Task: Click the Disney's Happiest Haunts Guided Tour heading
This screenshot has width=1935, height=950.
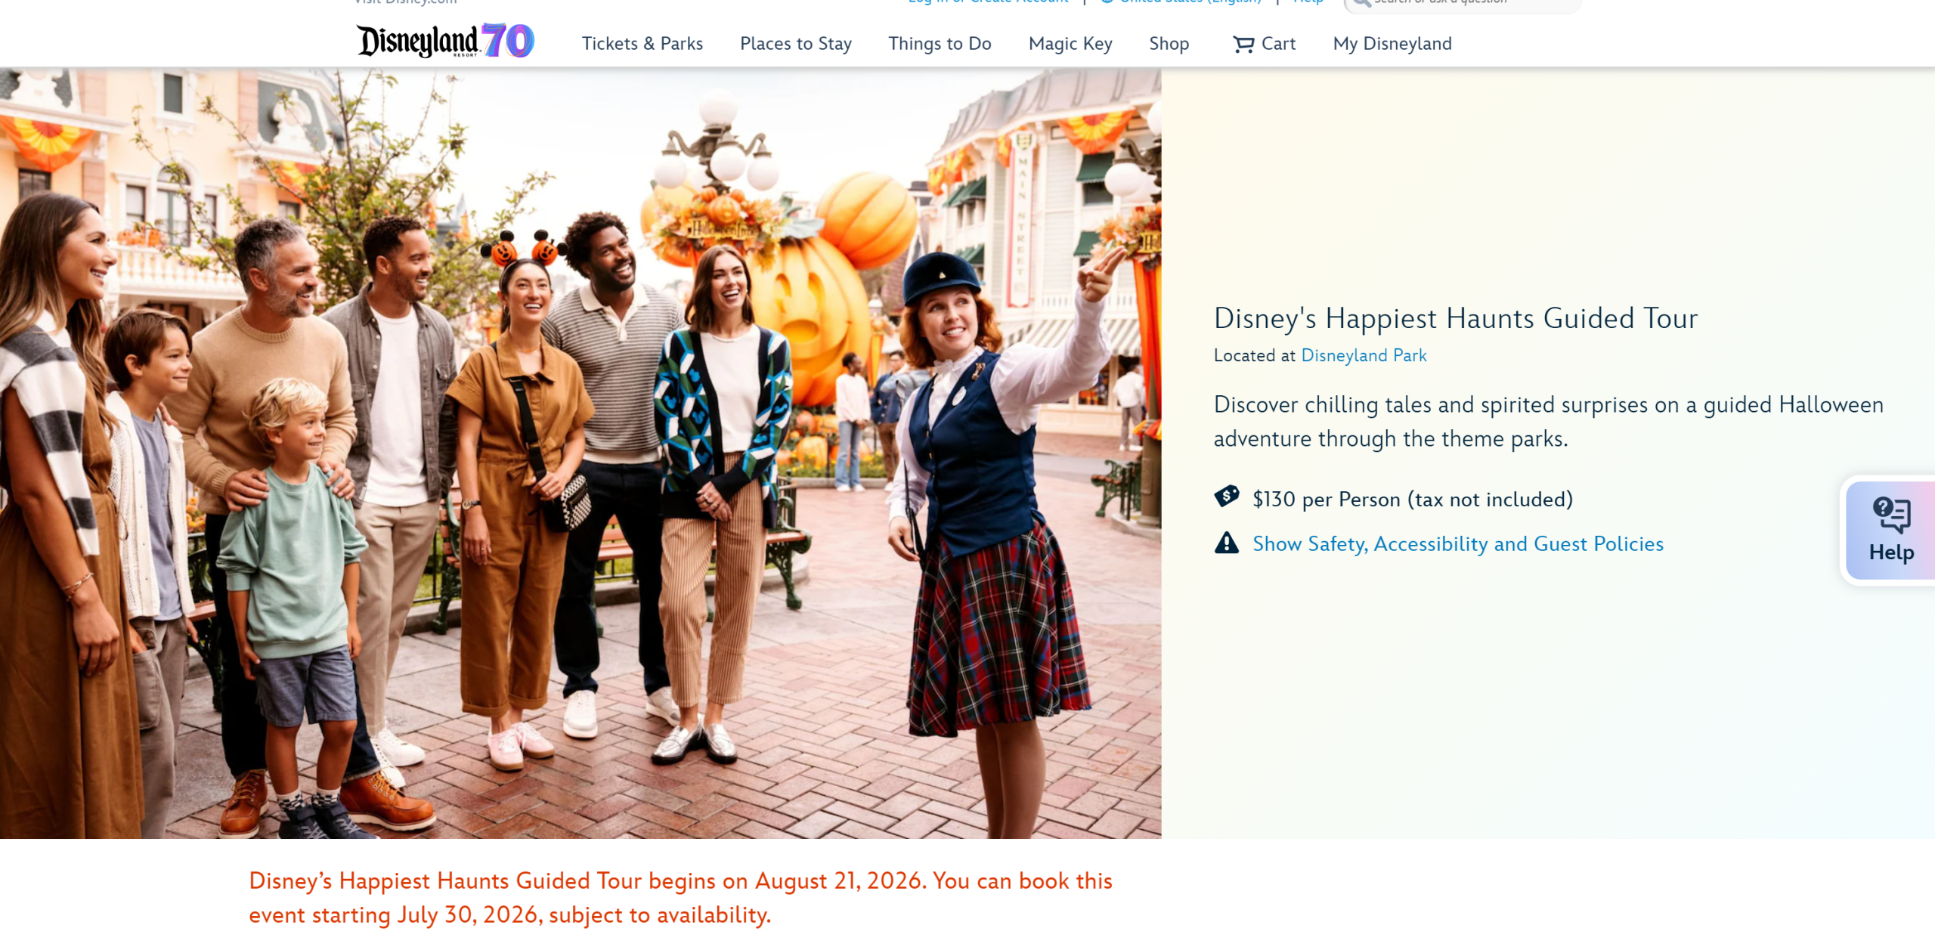Action: click(x=1455, y=318)
